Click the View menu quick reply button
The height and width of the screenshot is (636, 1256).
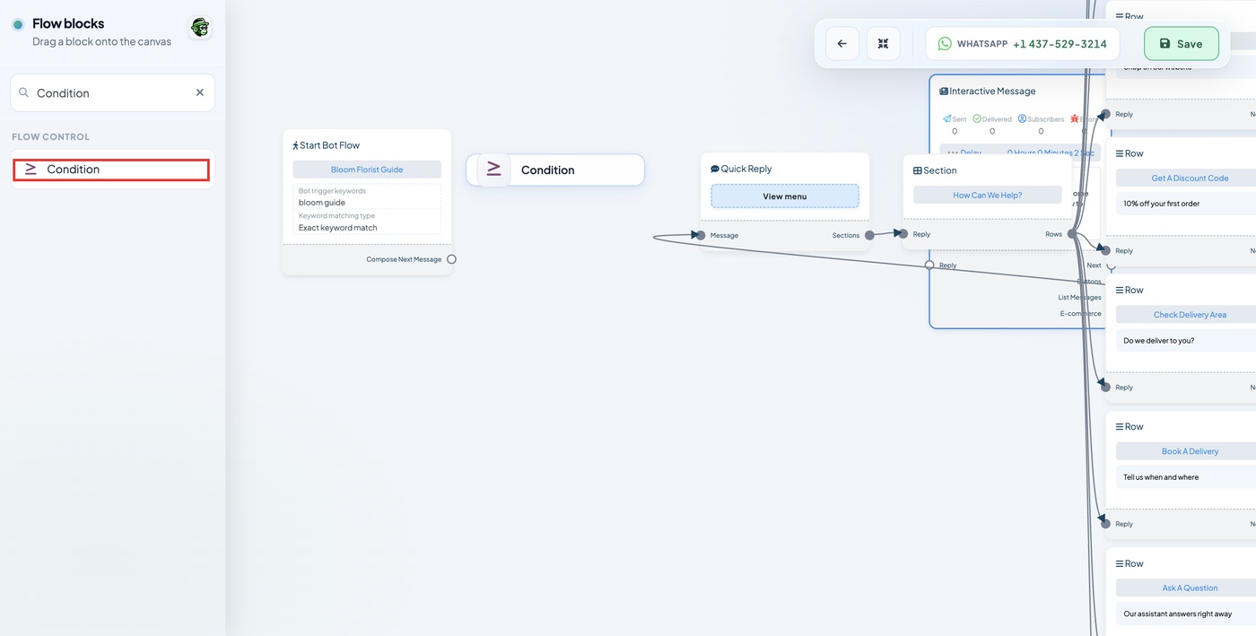click(785, 196)
